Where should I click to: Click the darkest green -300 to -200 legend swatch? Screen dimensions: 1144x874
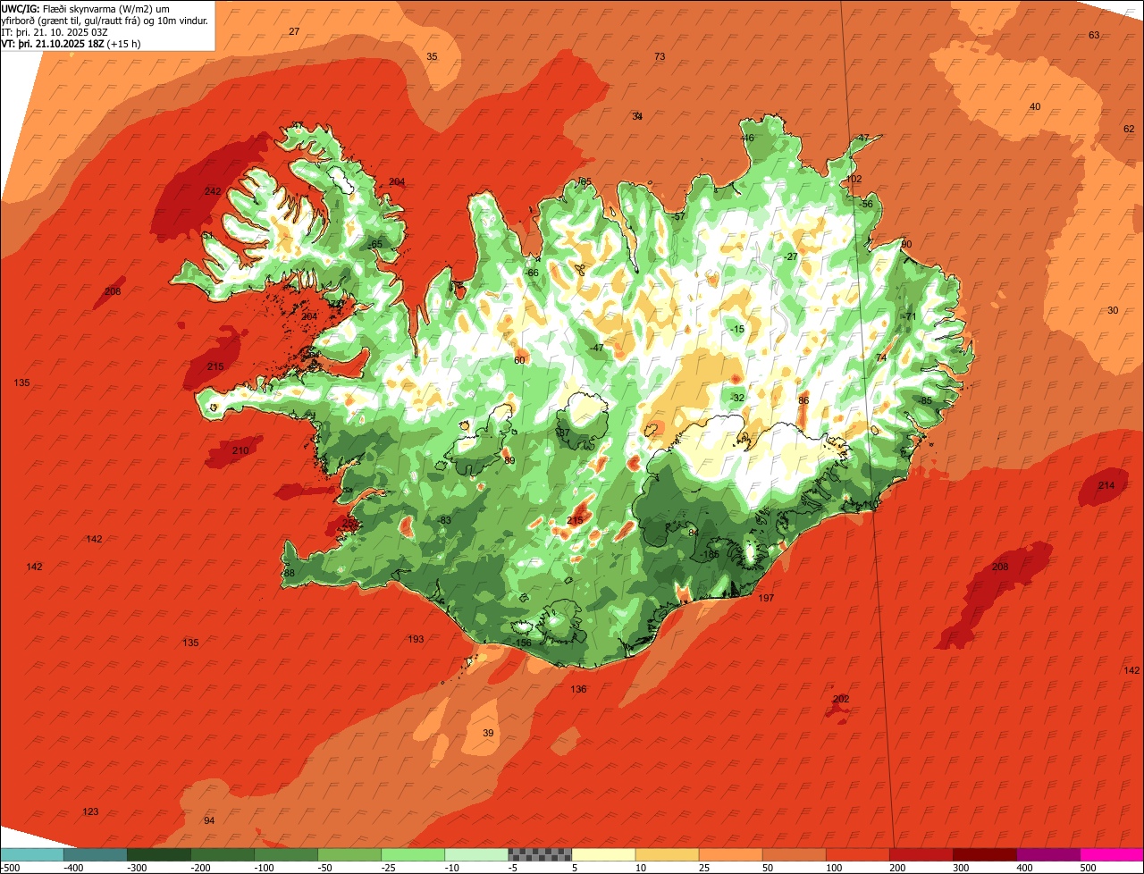click(159, 854)
